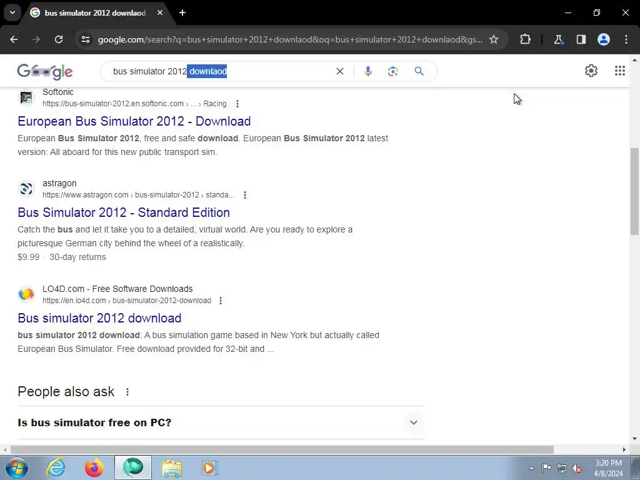The image size is (640, 480).
Task: Open Action Center flag icon
Action: coord(546,468)
